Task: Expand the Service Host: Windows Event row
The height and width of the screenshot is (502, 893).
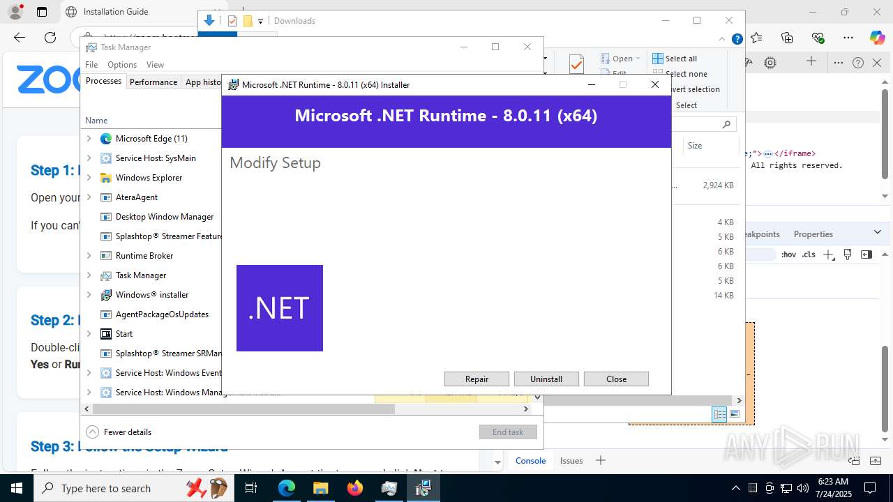Action: (89, 373)
